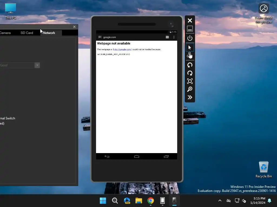This screenshot has width=277, height=207.
Task: Close the emulator with toolbar X
Action: (190, 20)
